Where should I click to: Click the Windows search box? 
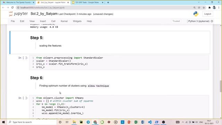pyautogui.click(x=32, y=122)
